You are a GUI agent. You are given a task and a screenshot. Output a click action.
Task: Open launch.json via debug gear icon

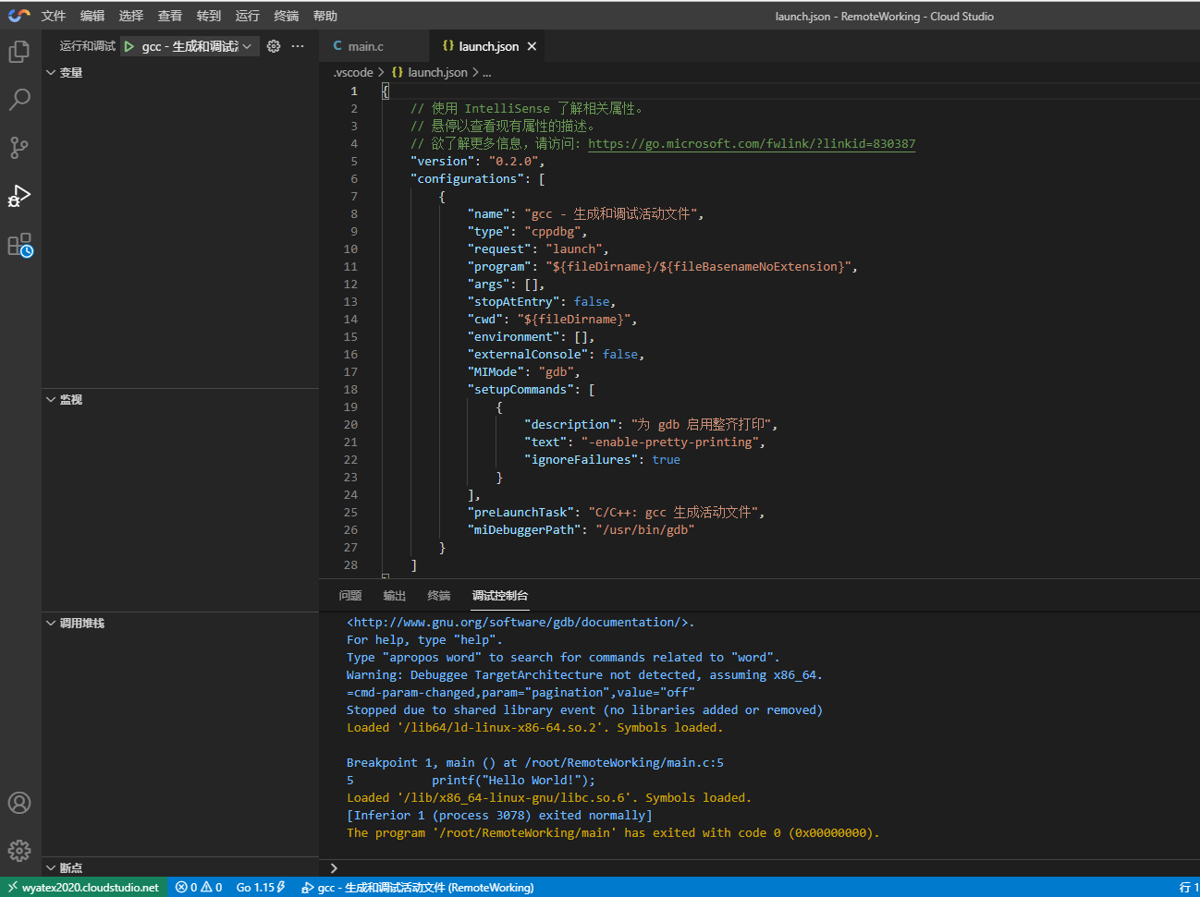point(274,46)
